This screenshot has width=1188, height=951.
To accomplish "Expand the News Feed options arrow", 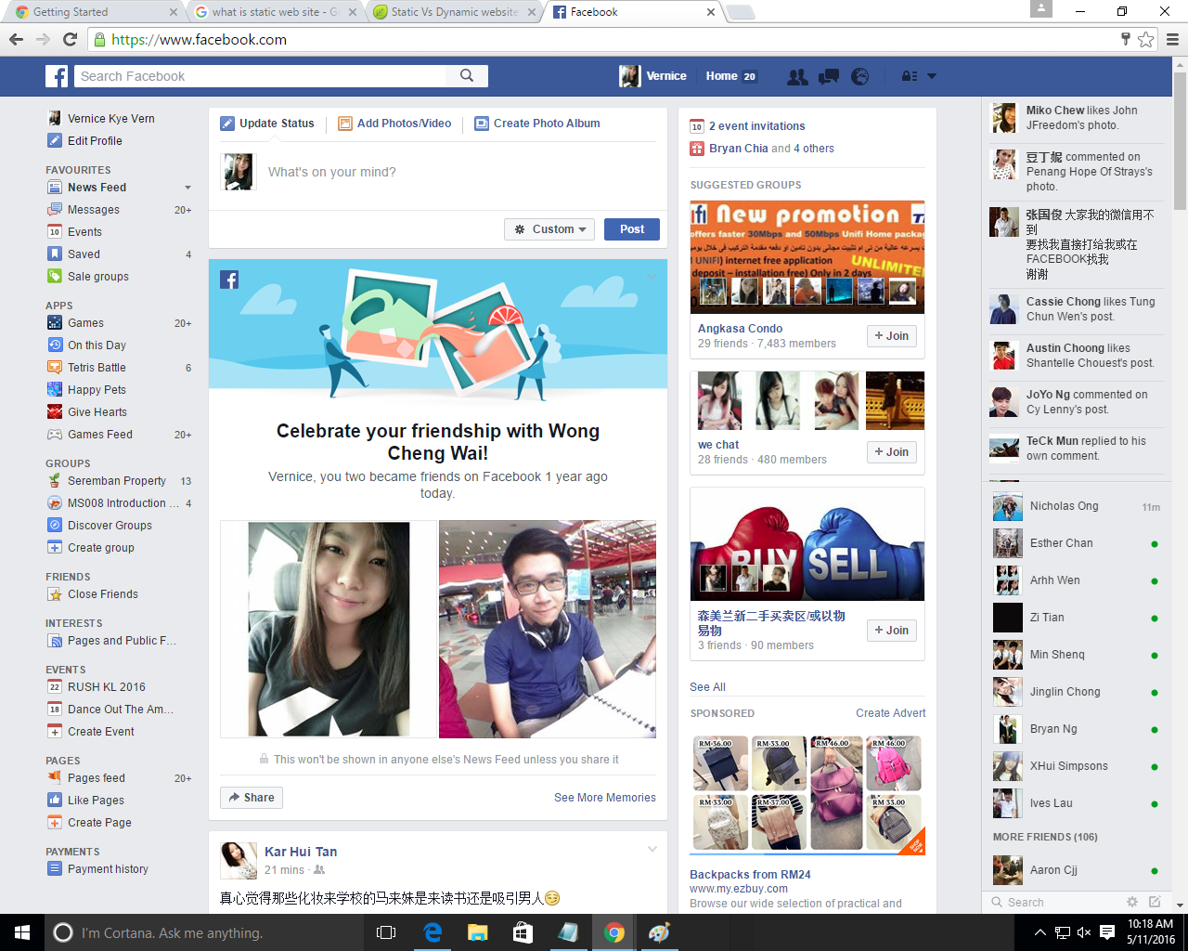I will click(x=187, y=188).
